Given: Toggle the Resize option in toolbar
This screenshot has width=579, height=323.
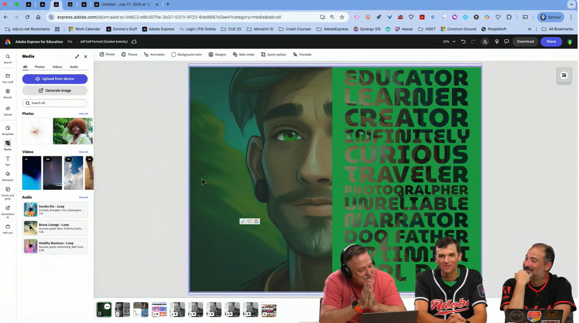Looking at the screenshot, I should pyautogui.click(x=107, y=54).
